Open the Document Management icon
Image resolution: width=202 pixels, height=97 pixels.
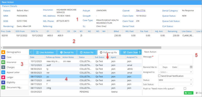point(3,87)
